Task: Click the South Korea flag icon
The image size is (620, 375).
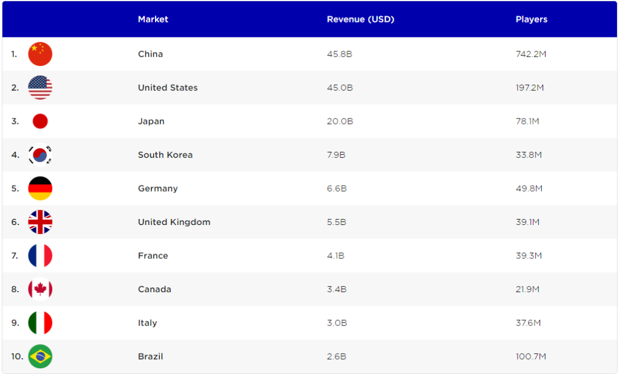Action: (40, 155)
